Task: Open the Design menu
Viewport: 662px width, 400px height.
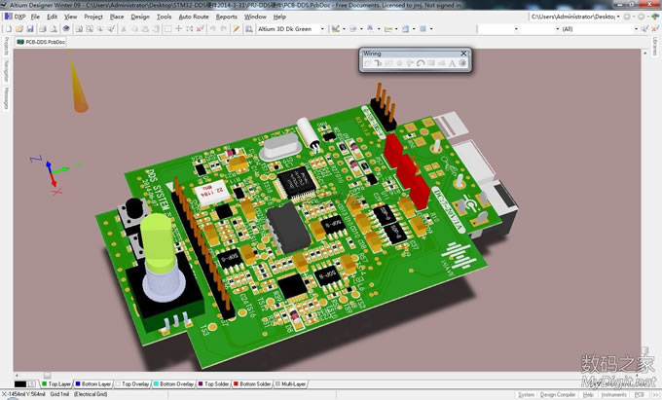Action: (x=140, y=17)
